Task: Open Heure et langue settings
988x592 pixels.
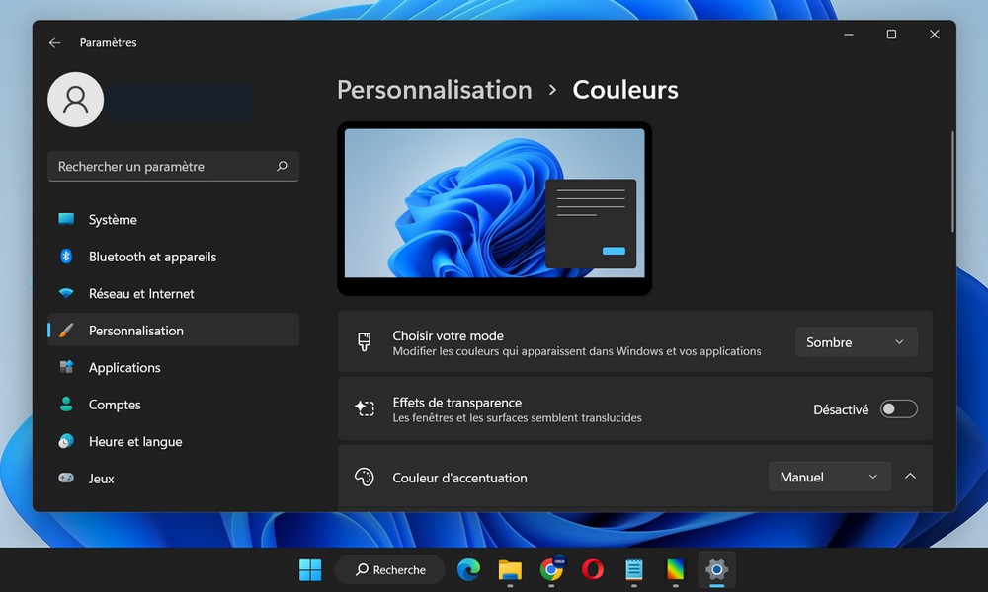Action: click(173, 442)
